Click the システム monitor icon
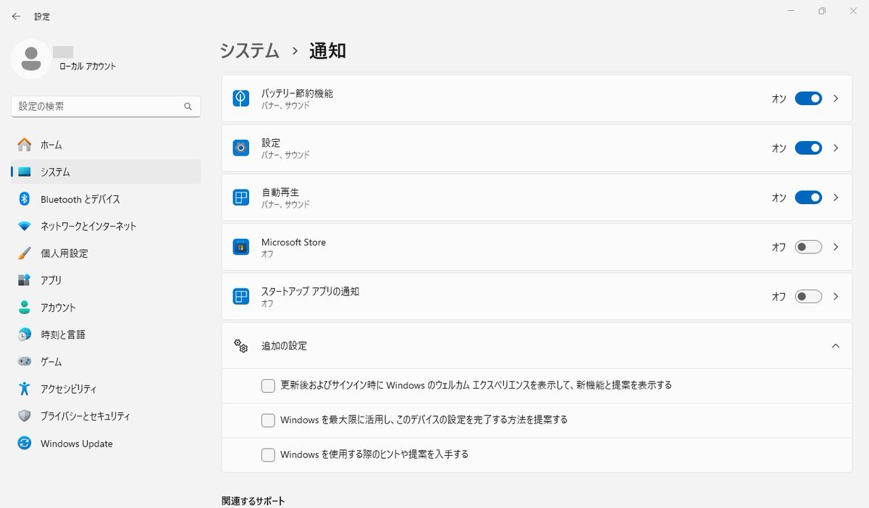Viewport: 869px width, 508px height. pyautogui.click(x=25, y=172)
